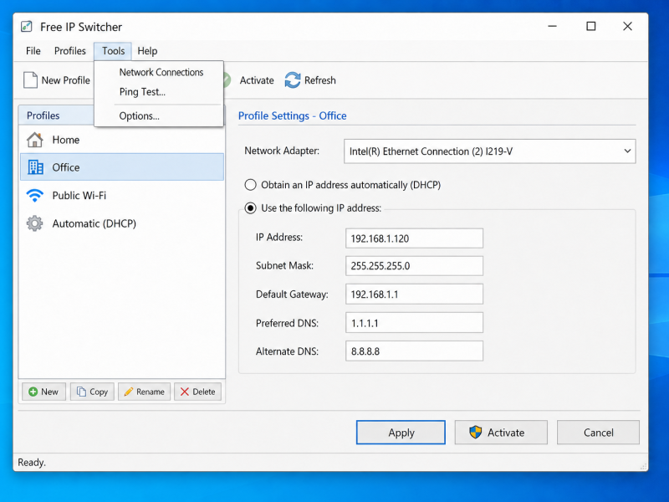Click Activate label in the top toolbar
Image resolution: width=669 pixels, height=502 pixels.
257,80
